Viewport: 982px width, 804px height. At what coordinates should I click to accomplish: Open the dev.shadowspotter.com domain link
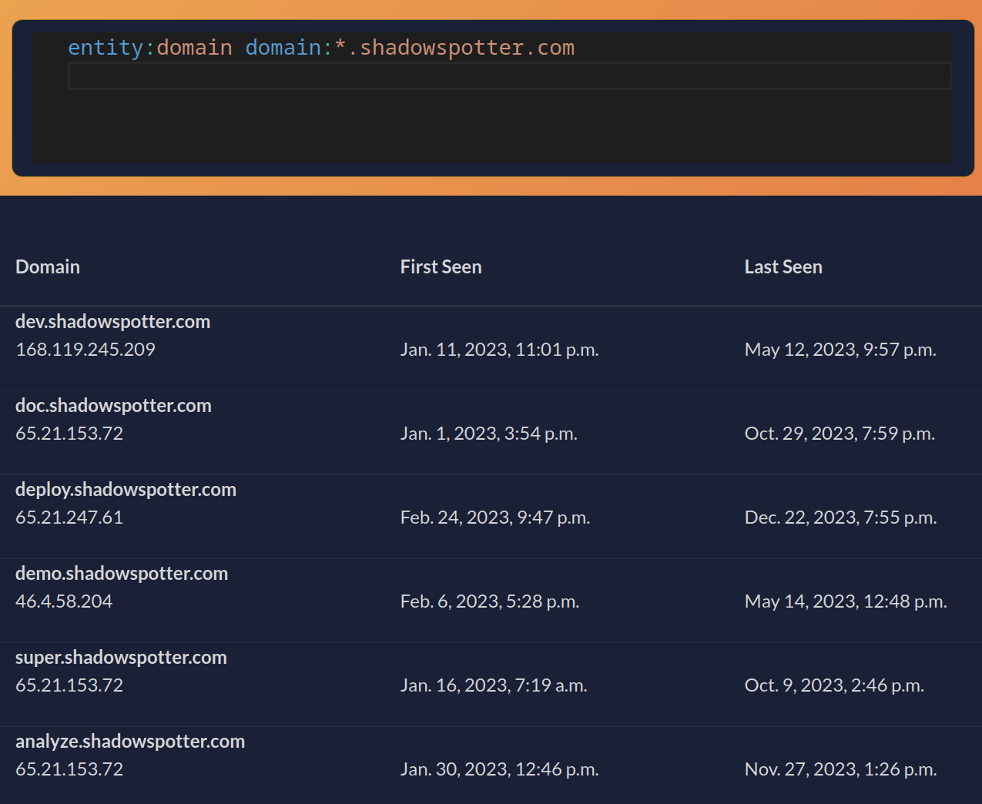click(x=112, y=322)
